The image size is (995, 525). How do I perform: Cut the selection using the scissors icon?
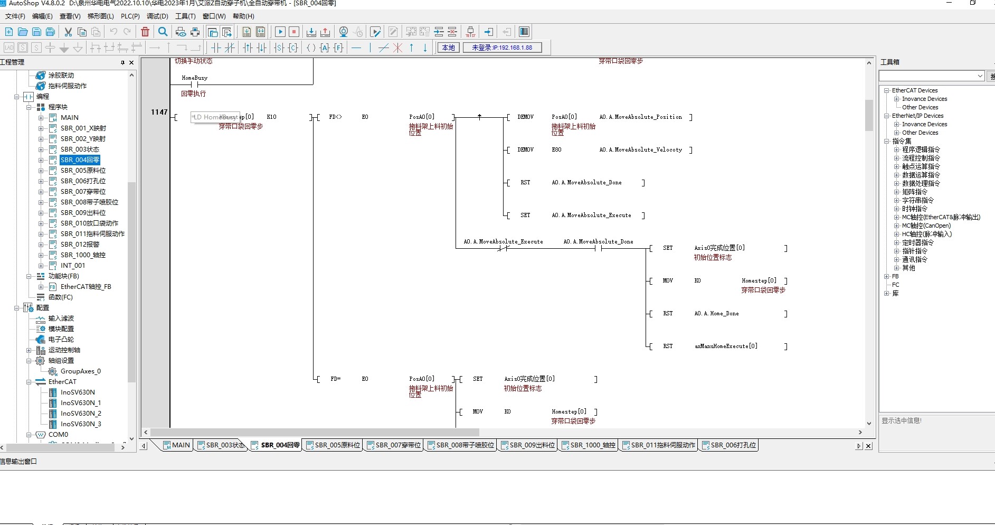[x=68, y=32]
